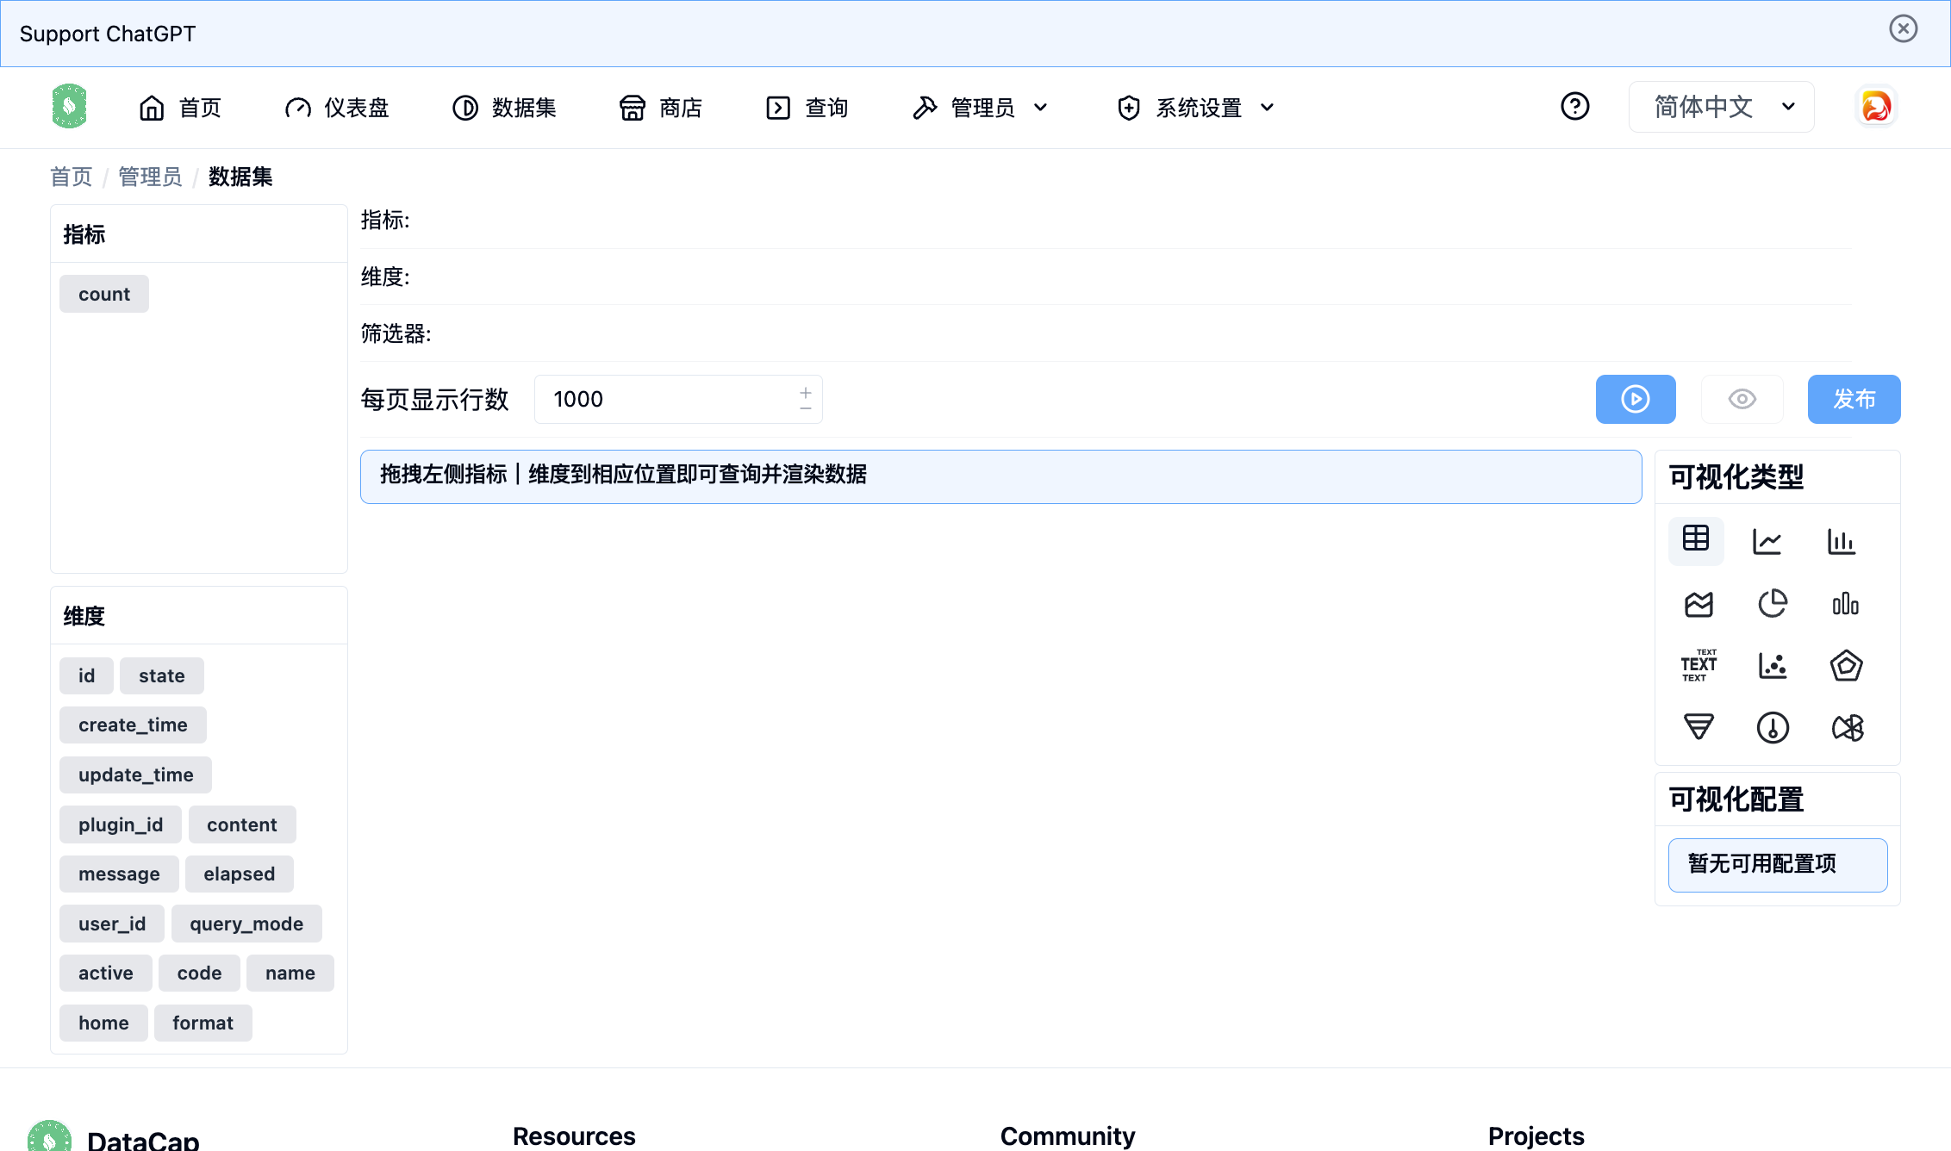Select the funnel chart visualization type
1951x1151 pixels.
pos(1699,728)
